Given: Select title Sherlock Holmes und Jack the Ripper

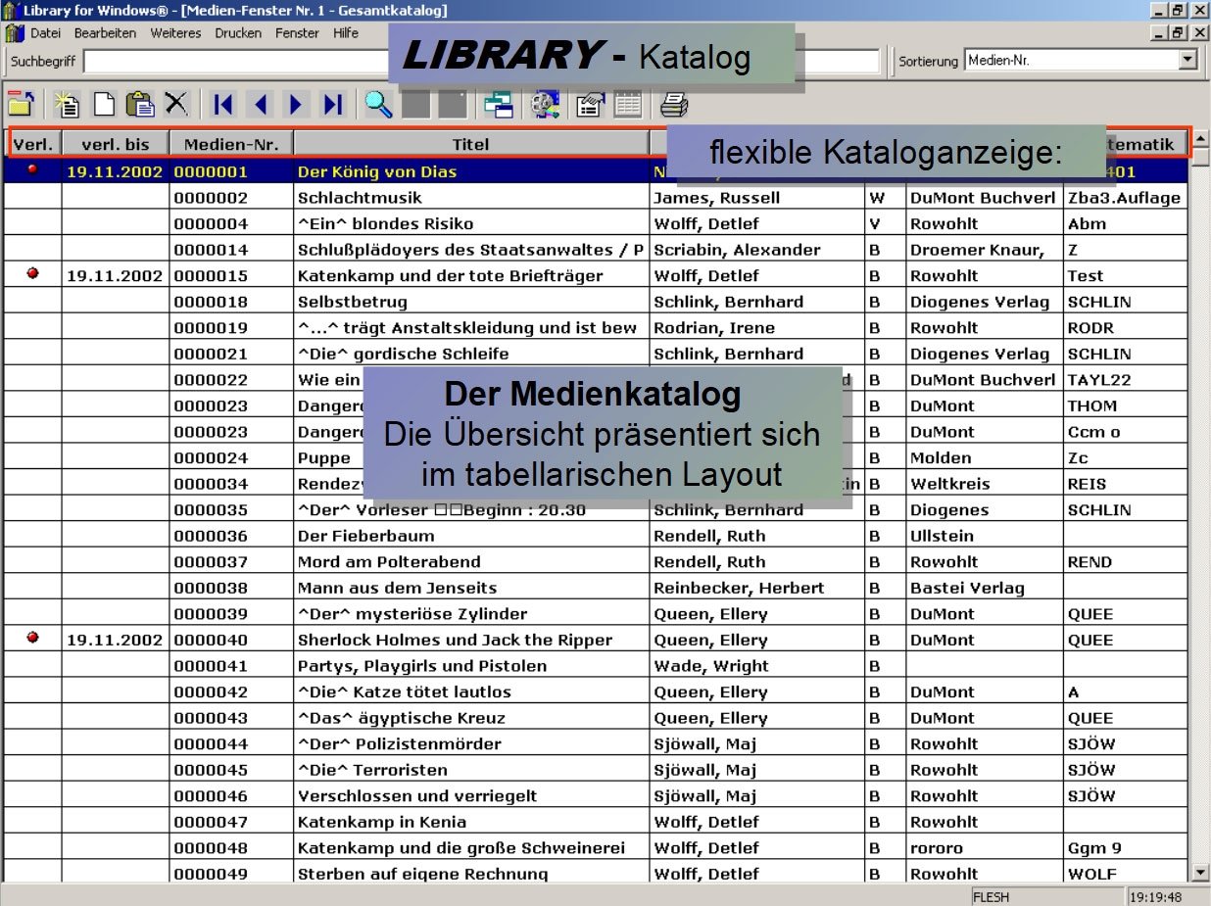Looking at the screenshot, I should [x=455, y=640].
